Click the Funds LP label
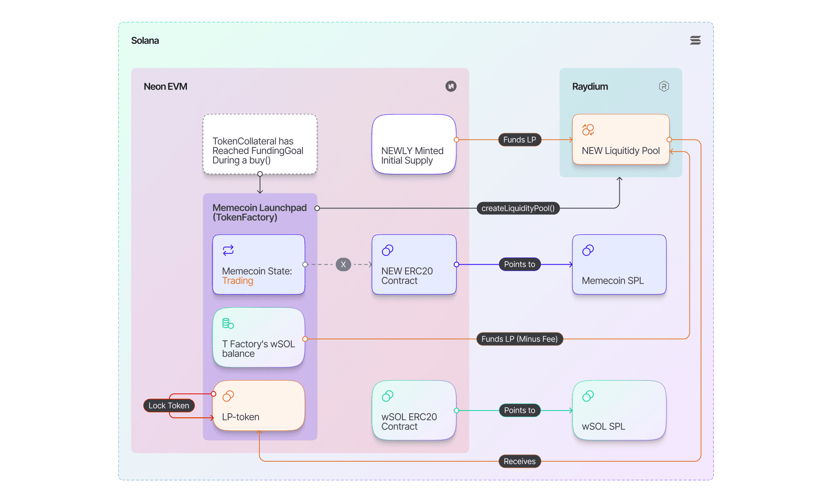The width and height of the screenshot is (832, 502). pos(520,139)
